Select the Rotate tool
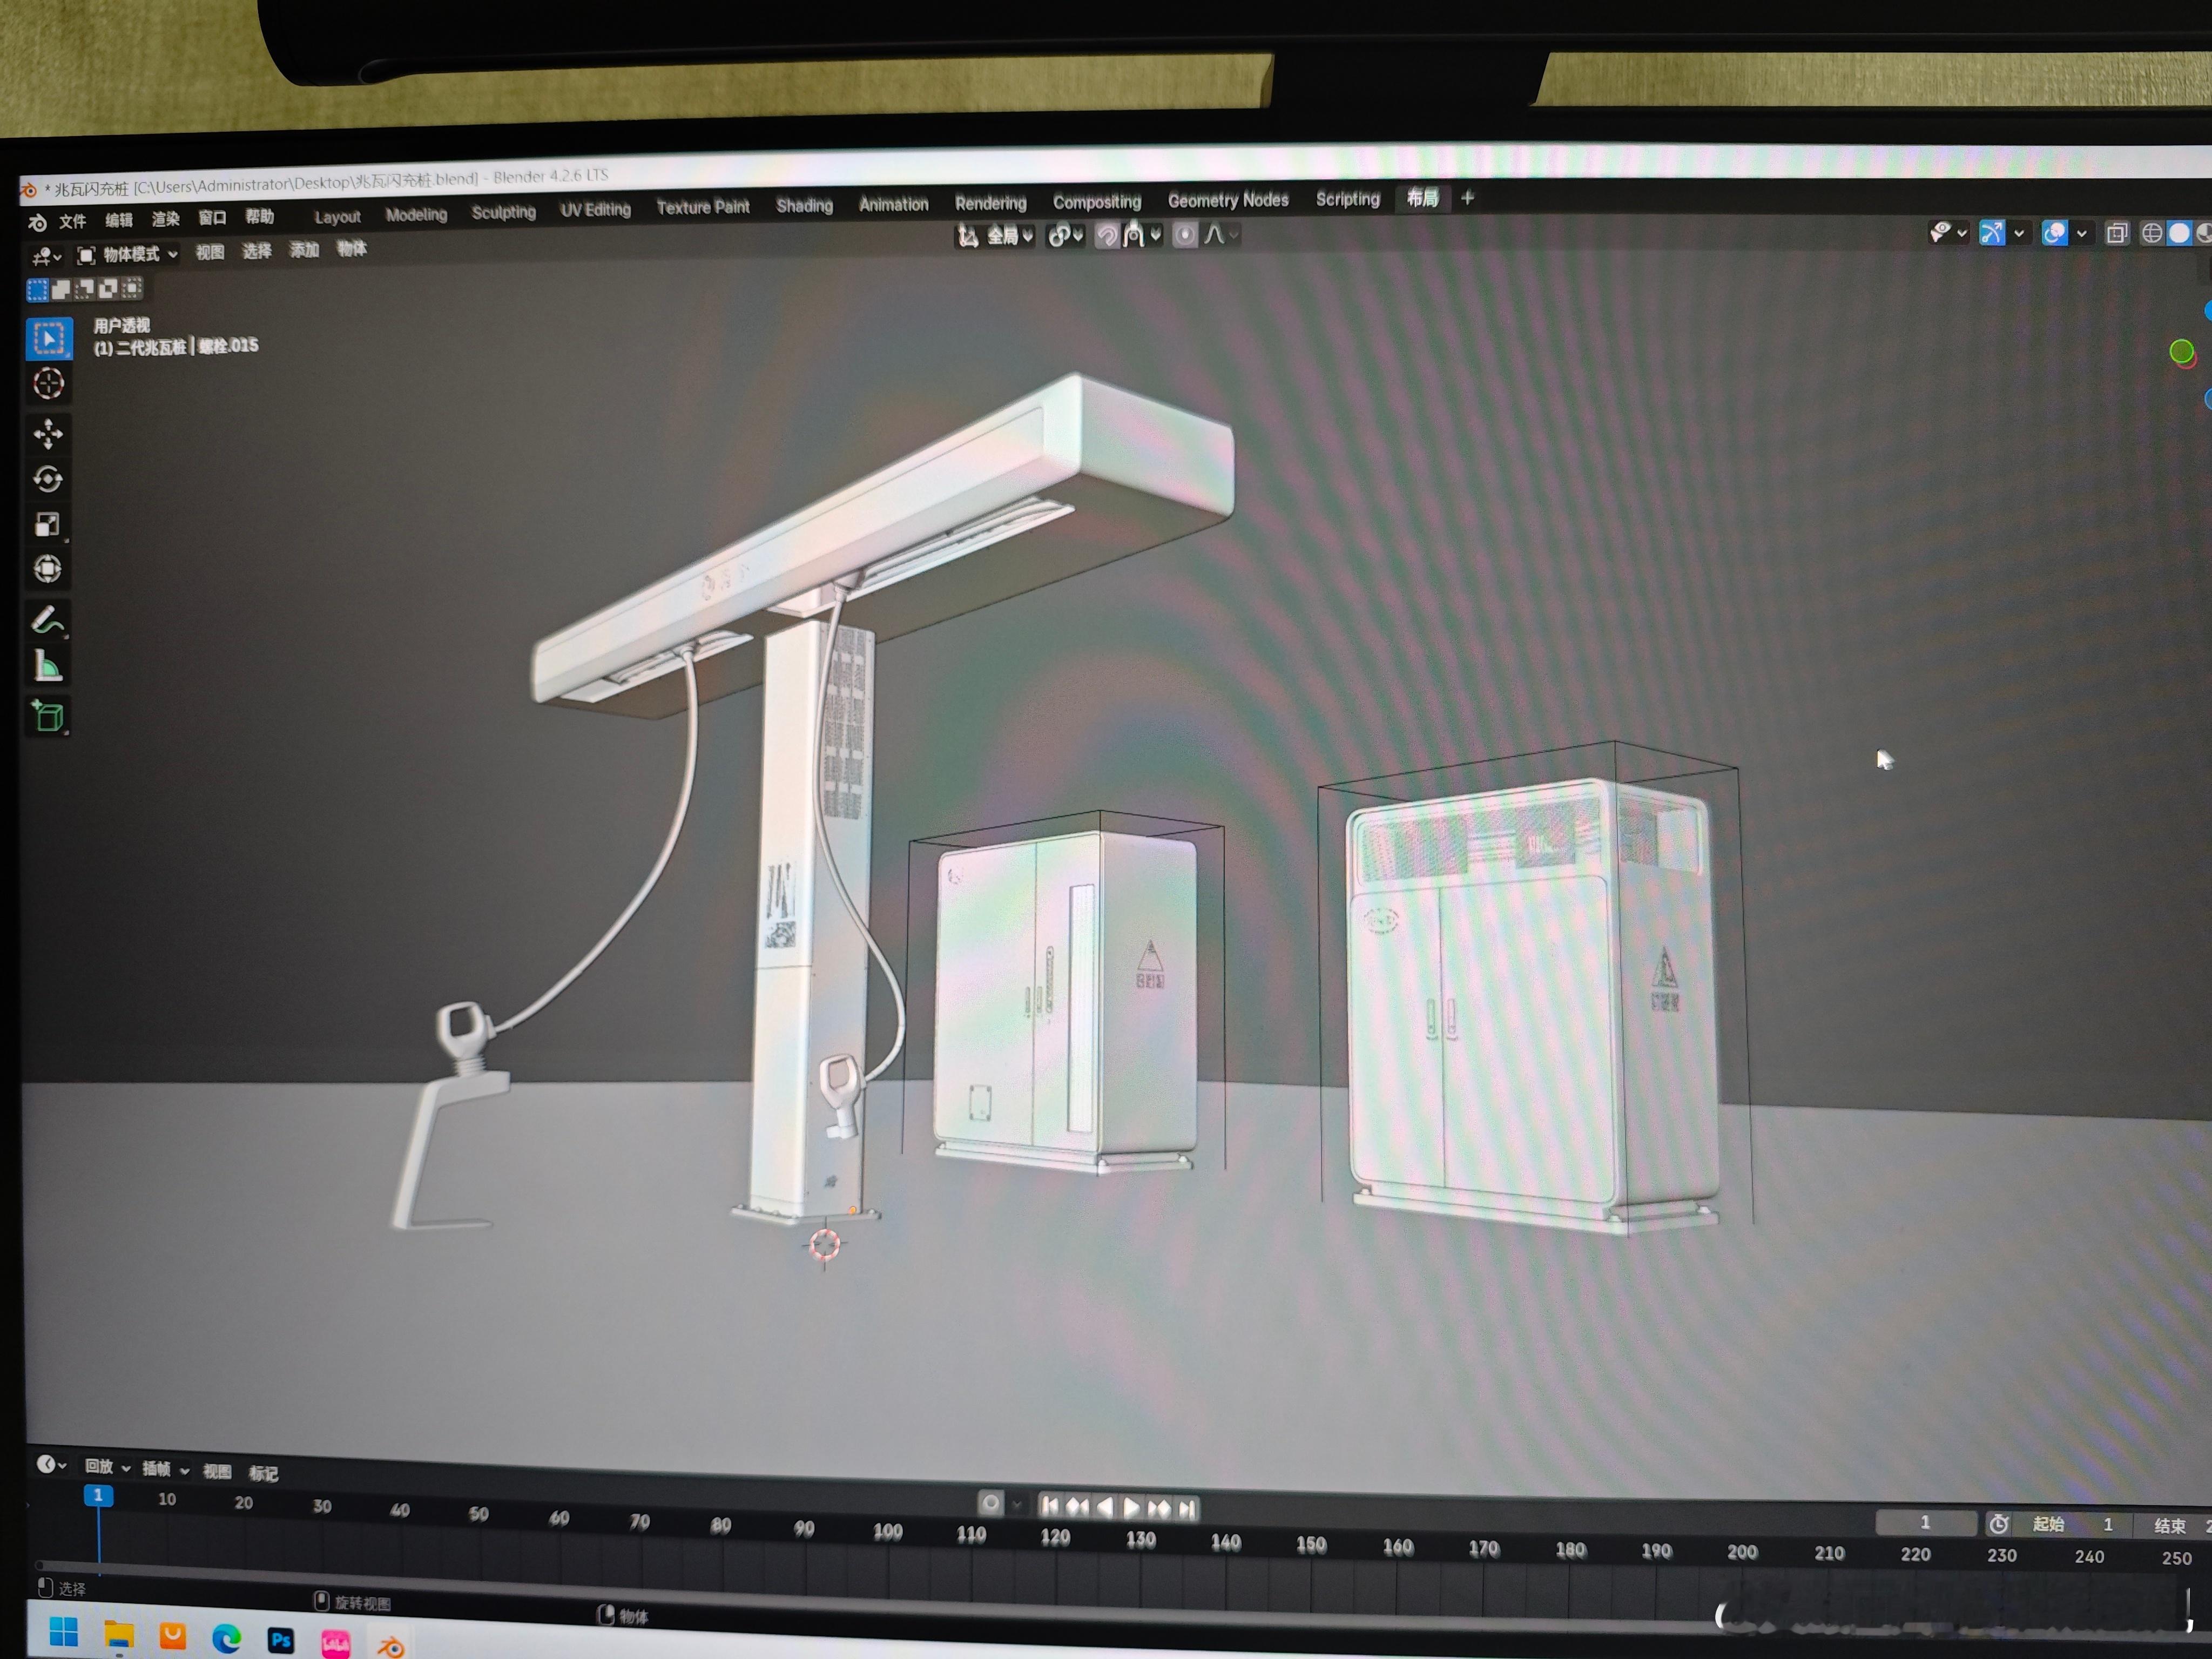This screenshot has height=1659, width=2212. click(47, 479)
